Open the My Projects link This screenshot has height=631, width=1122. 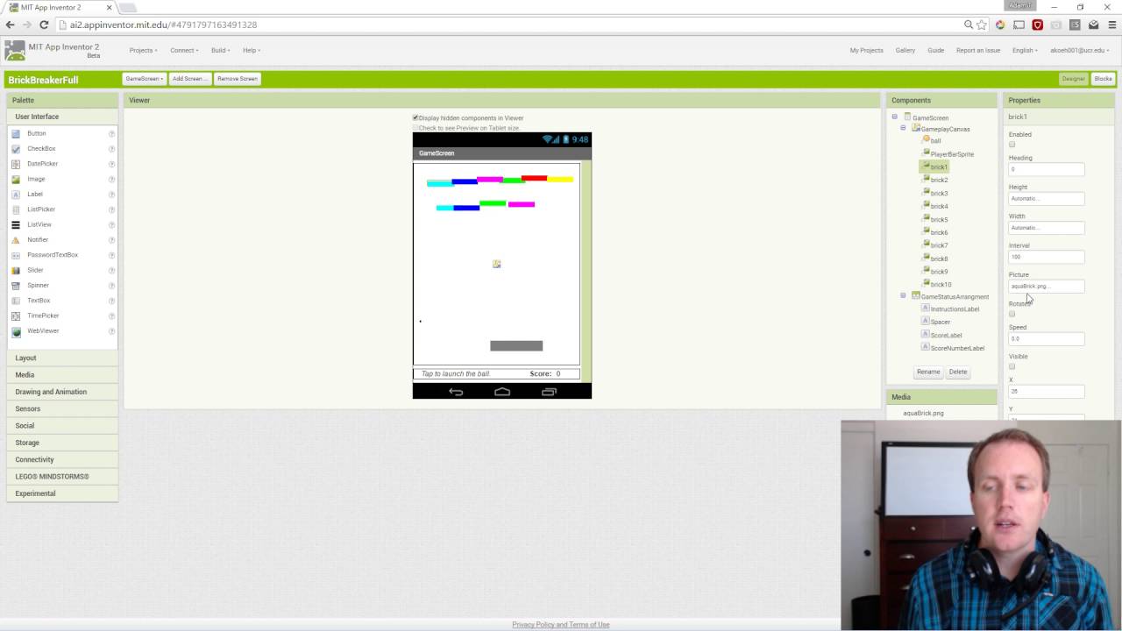(x=866, y=50)
